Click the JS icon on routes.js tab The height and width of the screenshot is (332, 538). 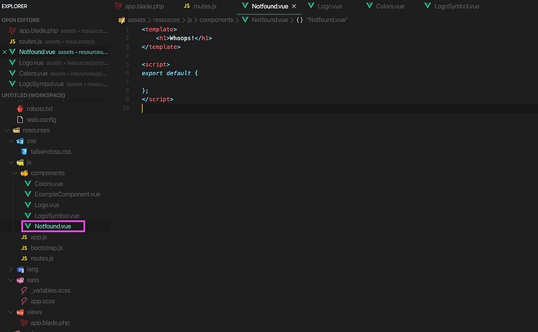point(187,6)
